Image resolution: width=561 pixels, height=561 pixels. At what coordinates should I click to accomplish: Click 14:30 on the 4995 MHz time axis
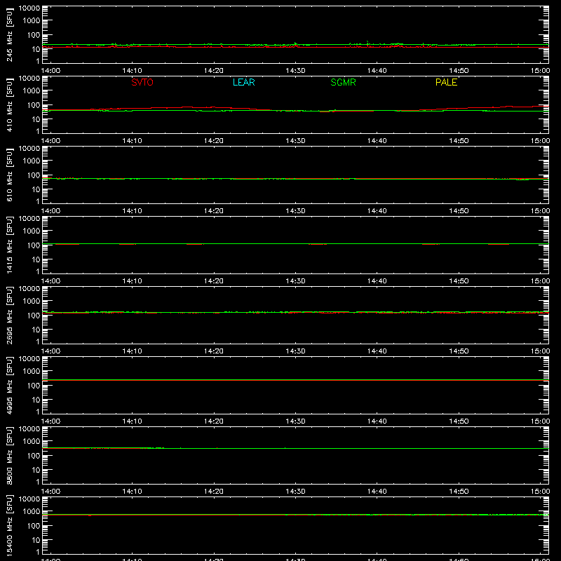pyautogui.click(x=295, y=421)
